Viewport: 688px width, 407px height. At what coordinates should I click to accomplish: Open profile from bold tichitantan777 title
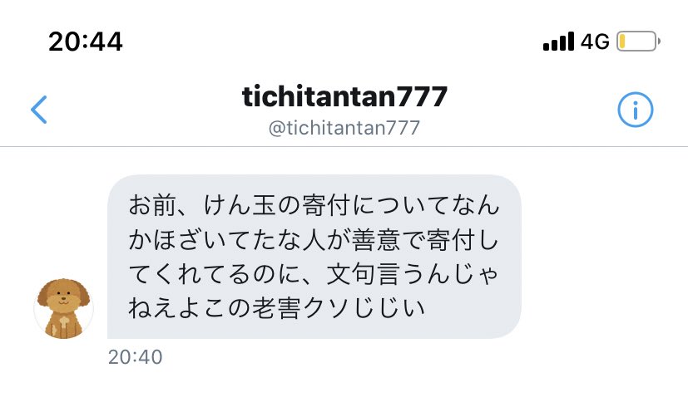point(344,96)
